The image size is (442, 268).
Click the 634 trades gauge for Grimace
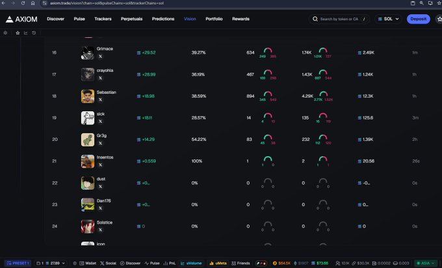click(x=268, y=53)
